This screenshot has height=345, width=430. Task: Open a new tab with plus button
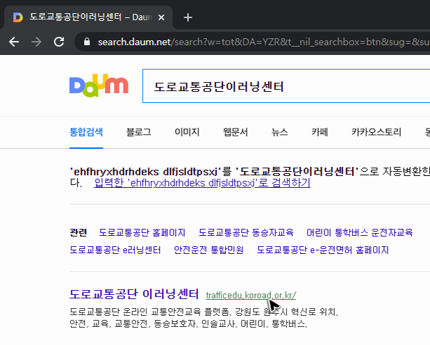pos(188,17)
